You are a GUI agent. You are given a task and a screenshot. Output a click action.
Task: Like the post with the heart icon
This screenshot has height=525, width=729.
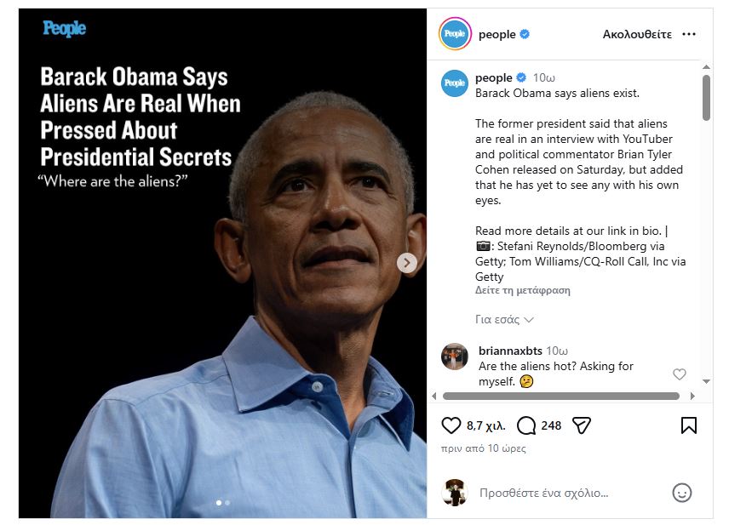point(451,425)
